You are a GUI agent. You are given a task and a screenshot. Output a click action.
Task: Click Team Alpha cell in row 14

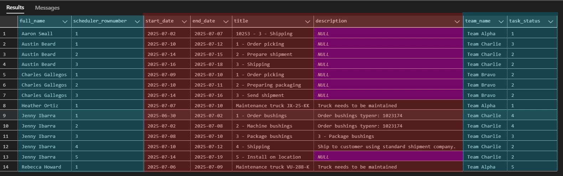(485, 167)
